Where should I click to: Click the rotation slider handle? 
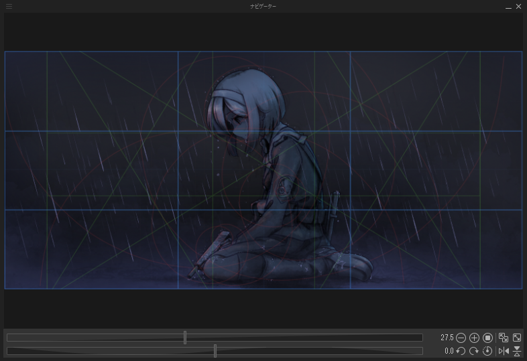pyautogui.click(x=215, y=351)
